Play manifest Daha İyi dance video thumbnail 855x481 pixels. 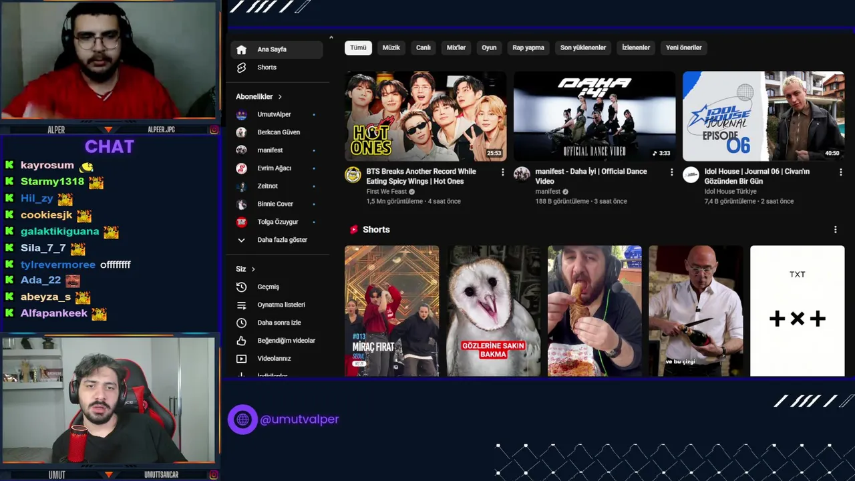pos(594,116)
